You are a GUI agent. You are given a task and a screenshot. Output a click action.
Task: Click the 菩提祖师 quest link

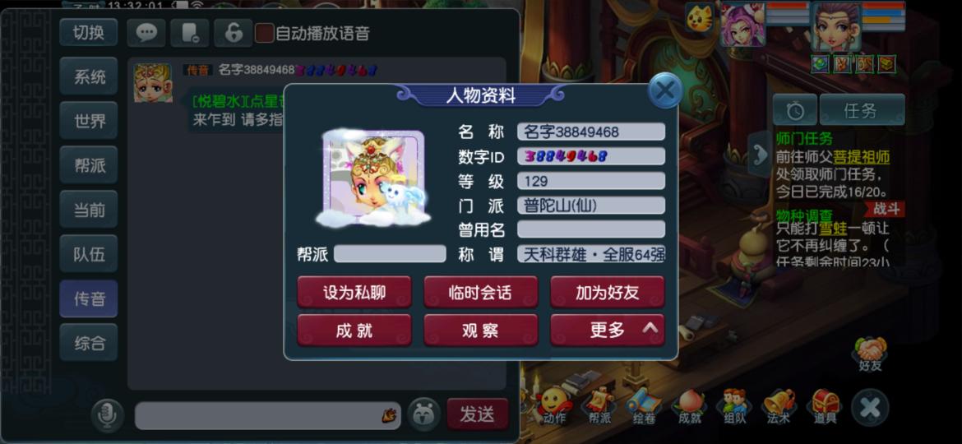point(862,157)
